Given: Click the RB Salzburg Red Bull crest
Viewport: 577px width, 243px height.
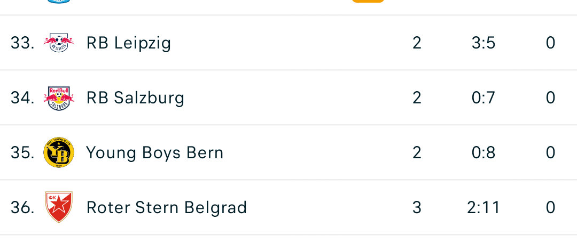Looking at the screenshot, I should coord(59,98).
